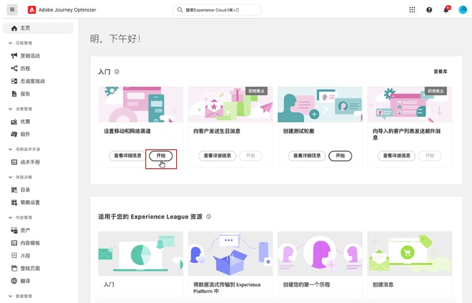Open 资产 assets icon
This screenshot has height=303, width=472.
point(14,231)
